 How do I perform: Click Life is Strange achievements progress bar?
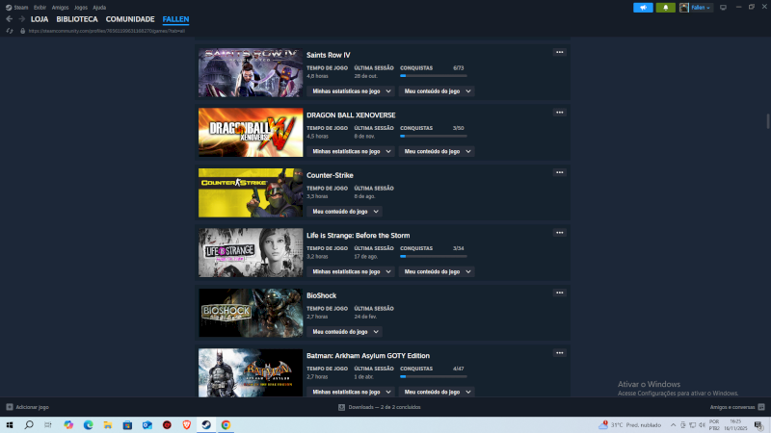pos(433,256)
